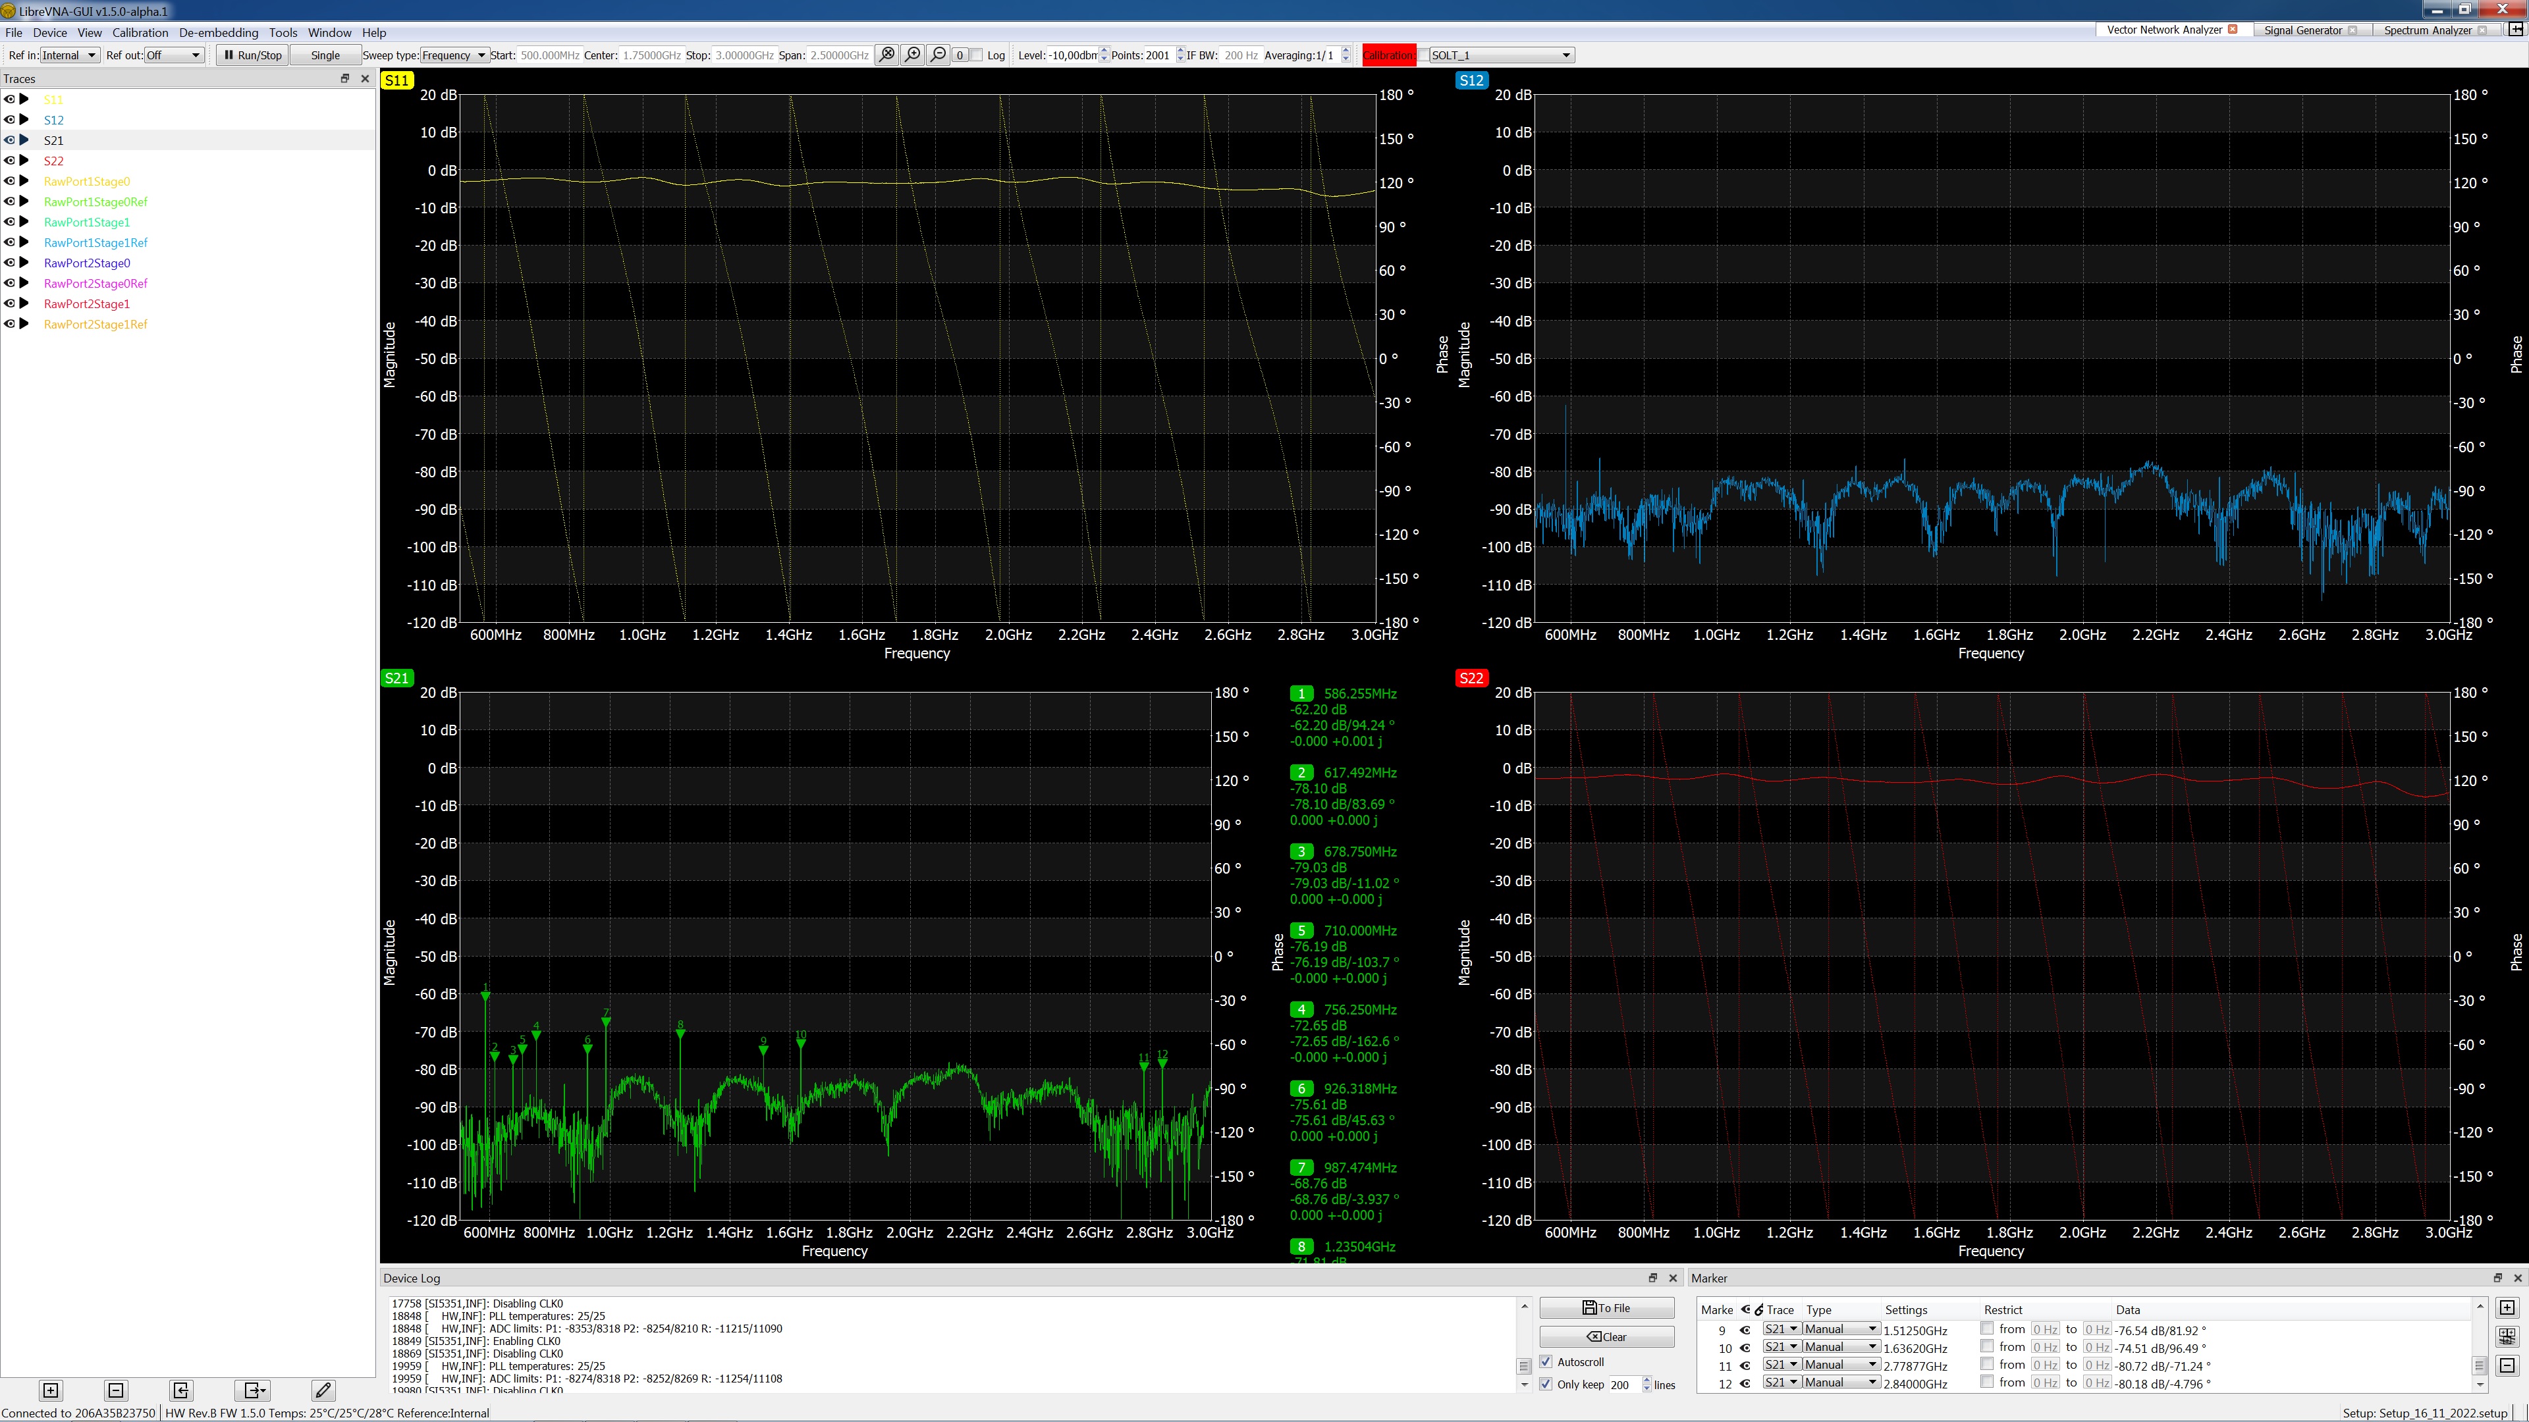
Task: Open the De-embedding menu
Action: click(218, 32)
